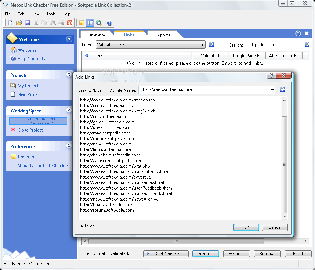315x270 pixels.
Task: Click OK in Add Links dialog
Action: click(x=246, y=227)
